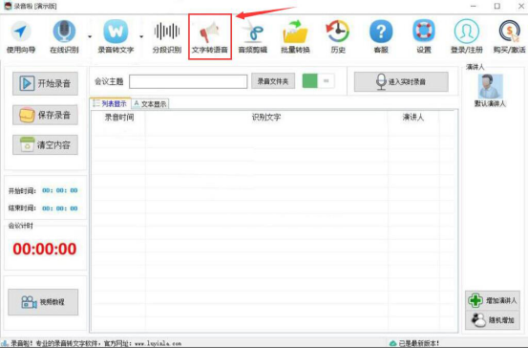Expand the dropdown arrow next to 录音转文字
This screenshot has height=348, width=528.
click(x=141, y=36)
